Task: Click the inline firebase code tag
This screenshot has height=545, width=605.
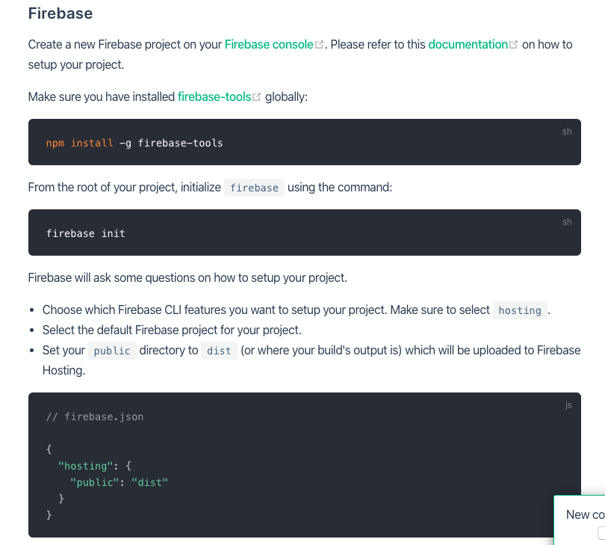Action: click(x=254, y=188)
